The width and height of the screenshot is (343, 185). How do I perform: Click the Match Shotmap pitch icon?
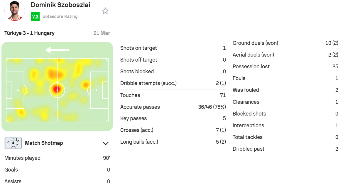tap(13, 143)
